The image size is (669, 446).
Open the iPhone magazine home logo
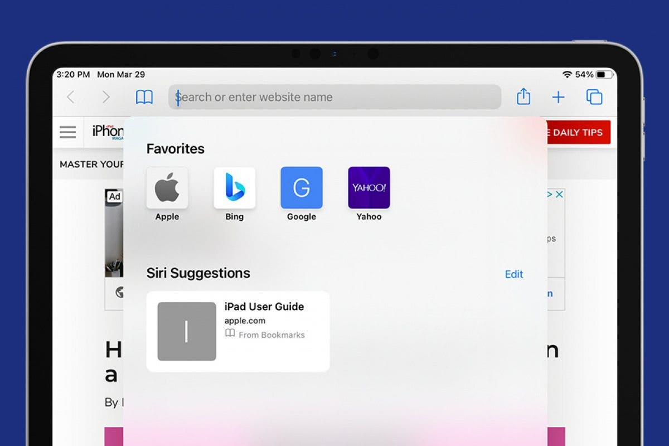click(x=109, y=131)
